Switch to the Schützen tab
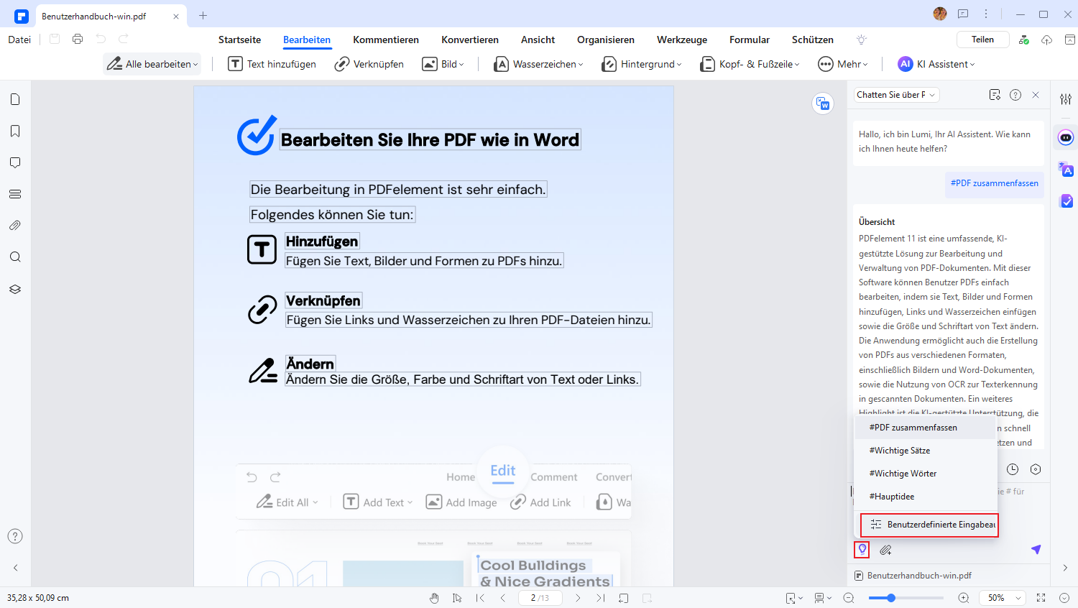 (x=813, y=40)
